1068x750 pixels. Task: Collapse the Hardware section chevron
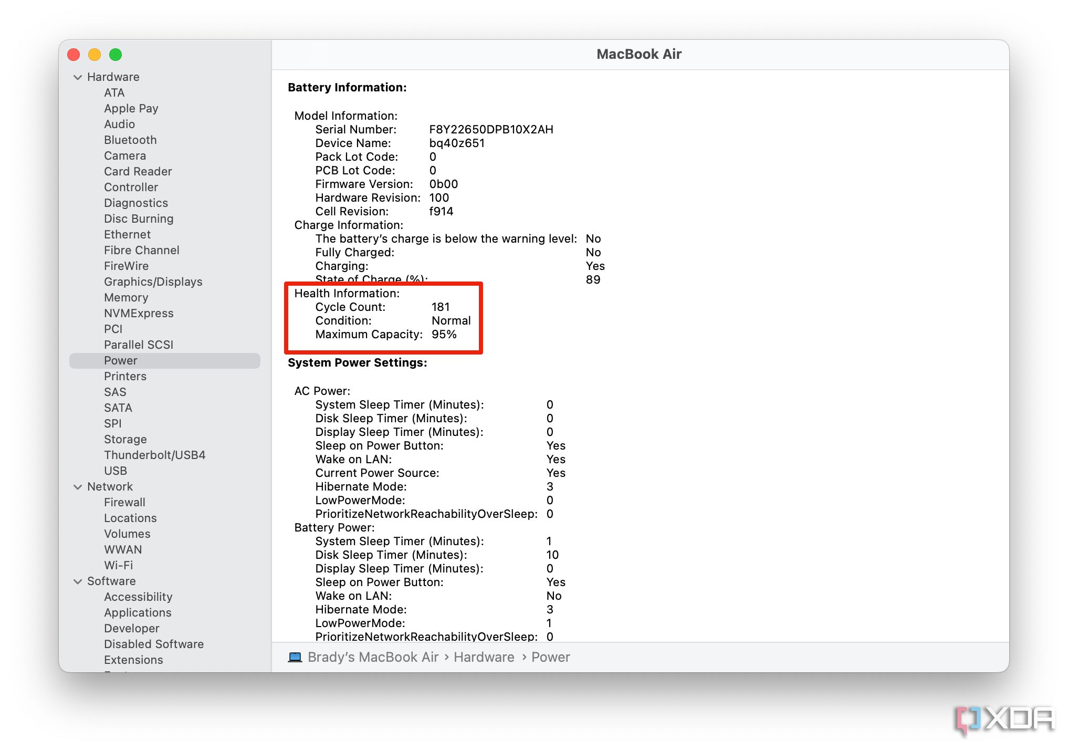(x=78, y=77)
